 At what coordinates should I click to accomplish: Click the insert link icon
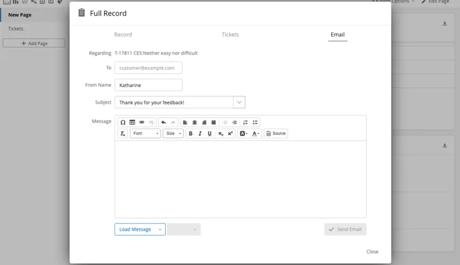[x=142, y=123]
